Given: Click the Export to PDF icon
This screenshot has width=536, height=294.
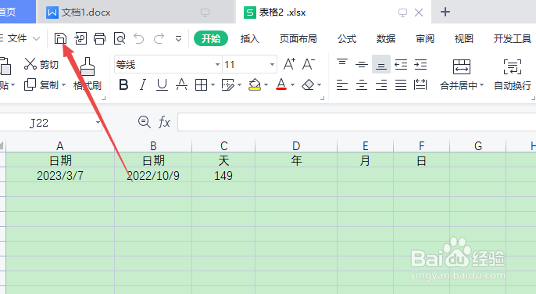Looking at the screenshot, I should (80, 38).
